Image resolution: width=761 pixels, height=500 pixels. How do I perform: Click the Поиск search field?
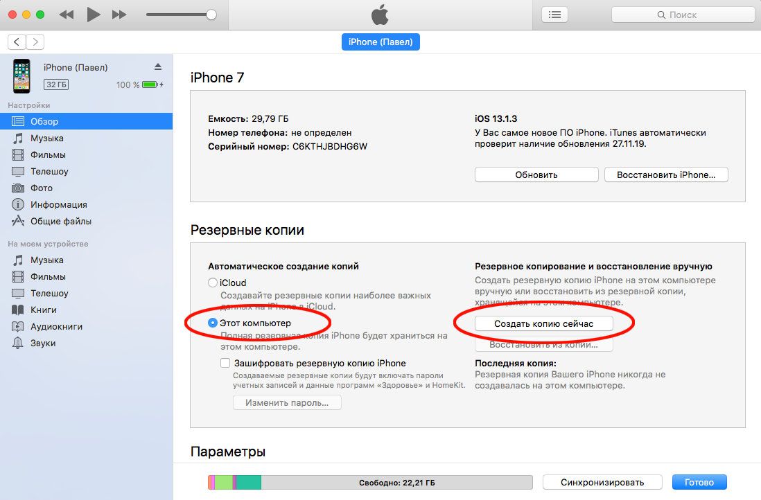683,15
